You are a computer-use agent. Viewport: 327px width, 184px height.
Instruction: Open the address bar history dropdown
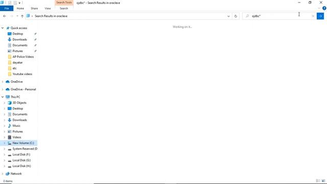[x=228, y=16]
